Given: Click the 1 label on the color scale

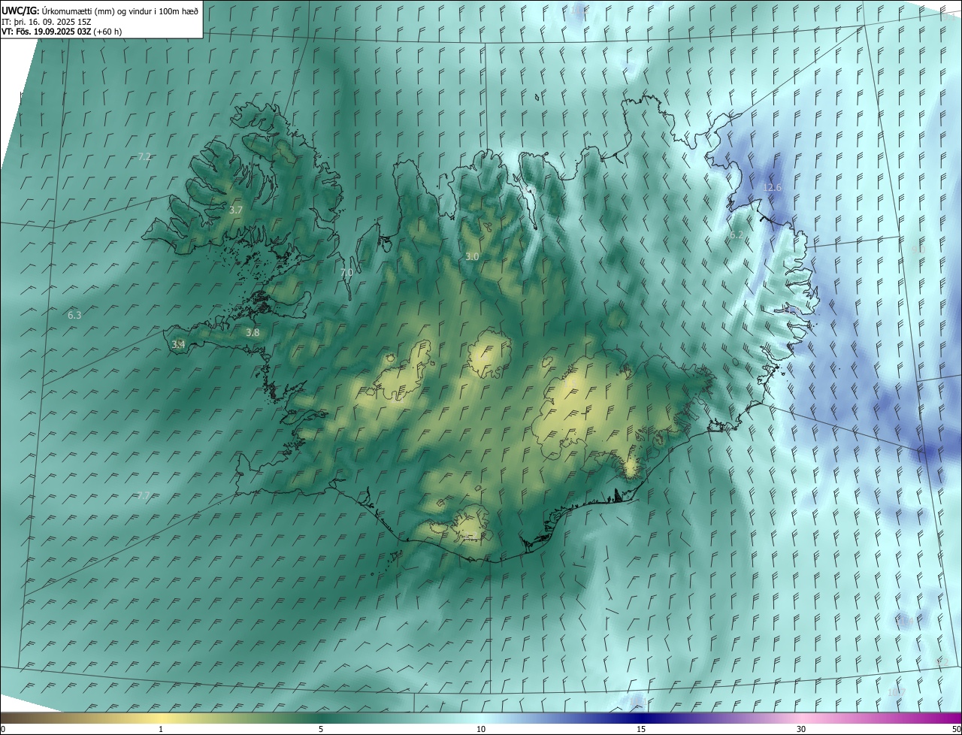Looking at the screenshot, I should pyautogui.click(x=161, y=729).
